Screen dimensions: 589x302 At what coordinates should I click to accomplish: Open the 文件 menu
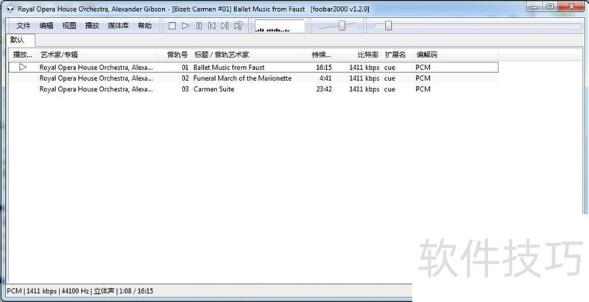point(24,26)
